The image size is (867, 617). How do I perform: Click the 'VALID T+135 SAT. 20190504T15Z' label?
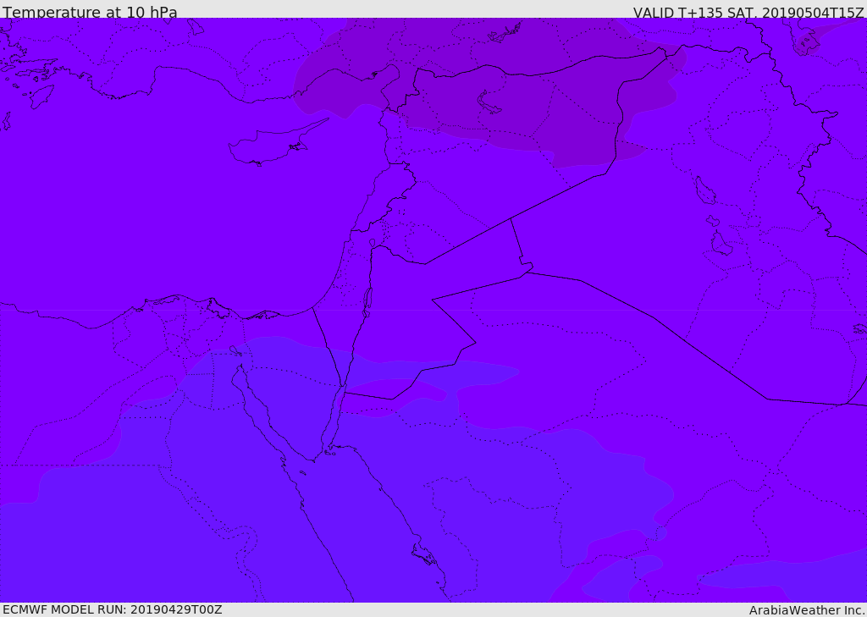pos(748,13)
